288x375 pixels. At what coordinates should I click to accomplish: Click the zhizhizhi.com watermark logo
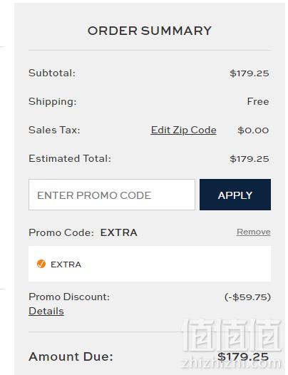232,344
